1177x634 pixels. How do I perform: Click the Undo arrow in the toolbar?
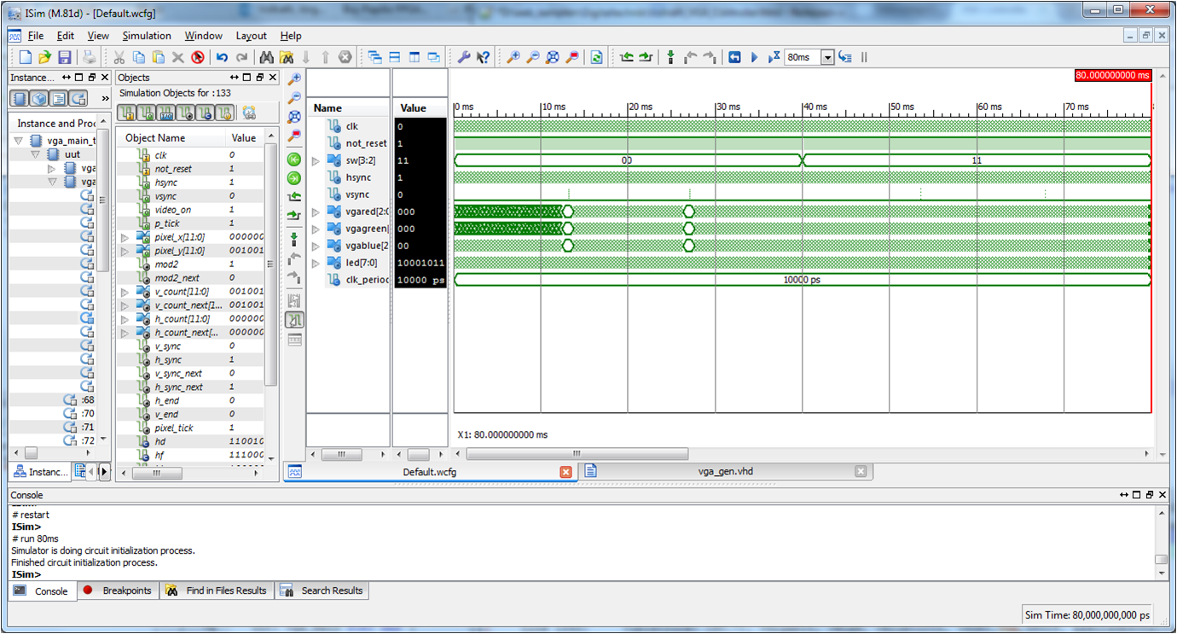222,57
